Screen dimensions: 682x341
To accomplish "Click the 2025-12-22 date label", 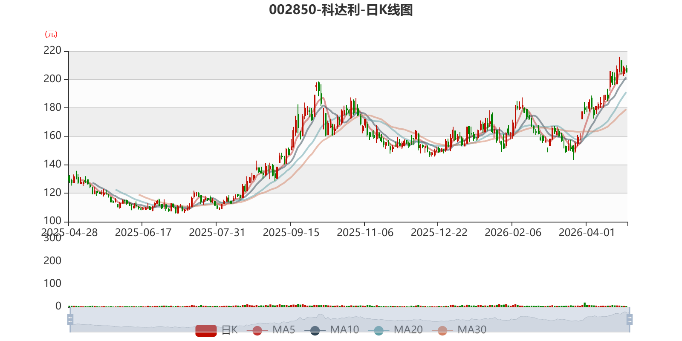I will (439, 233).
